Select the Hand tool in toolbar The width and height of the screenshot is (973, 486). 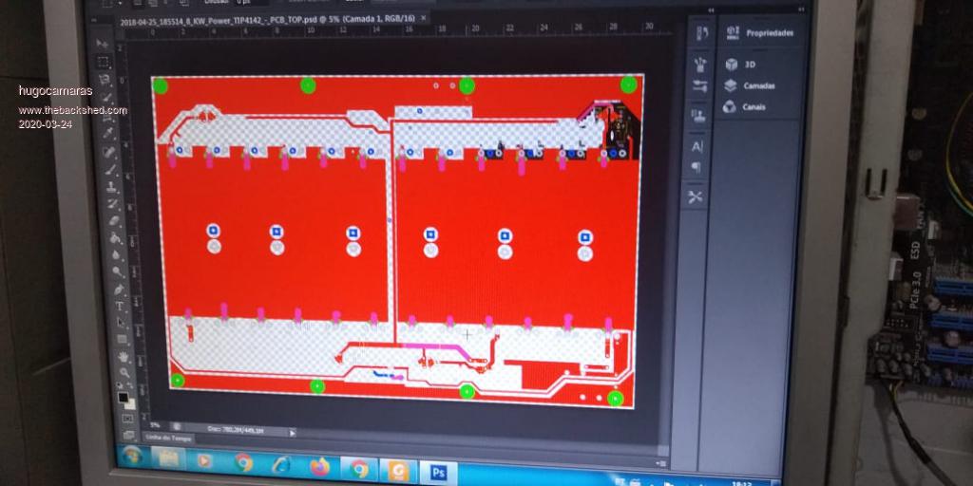click(x=124, y=355)
